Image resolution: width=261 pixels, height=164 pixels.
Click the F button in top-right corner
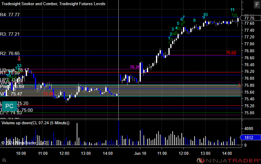(257, 5)
